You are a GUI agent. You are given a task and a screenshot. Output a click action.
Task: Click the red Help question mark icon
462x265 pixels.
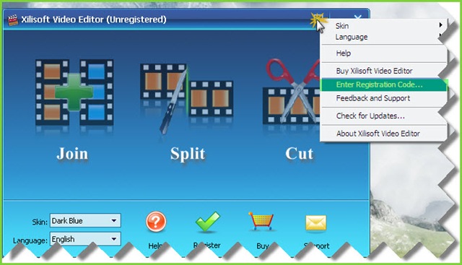(x=156, y=222)
